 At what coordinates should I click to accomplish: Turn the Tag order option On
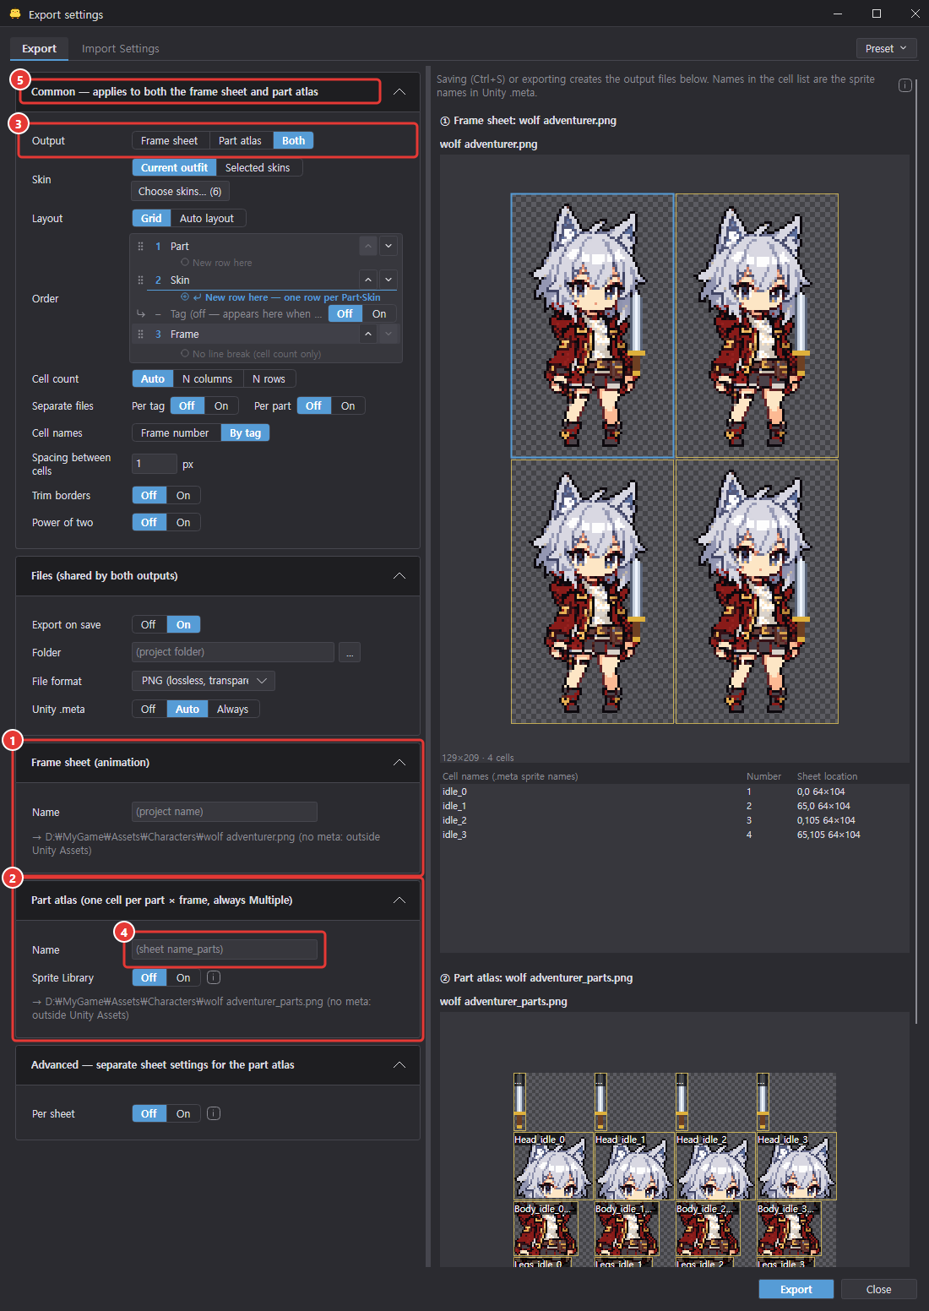click(x=379, y=313)
